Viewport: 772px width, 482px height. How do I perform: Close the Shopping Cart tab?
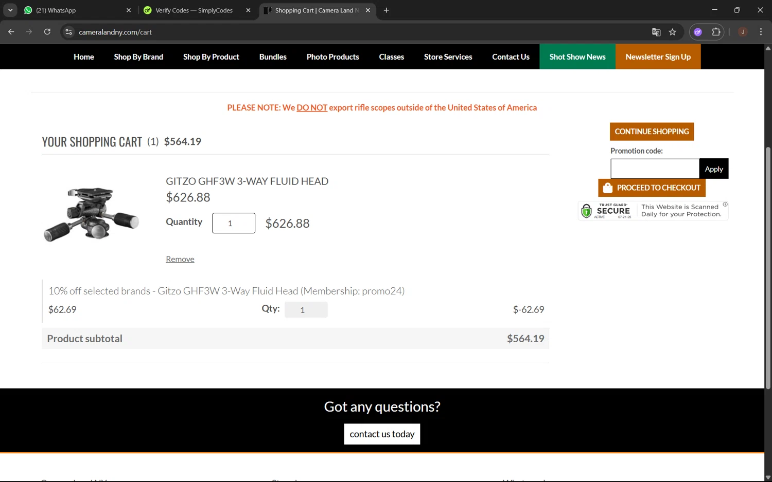pos(368,10)
